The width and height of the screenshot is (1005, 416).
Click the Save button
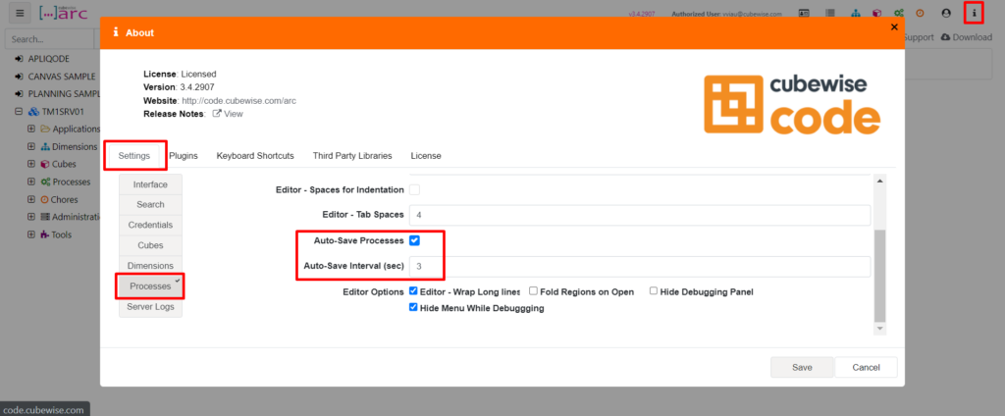802,367
